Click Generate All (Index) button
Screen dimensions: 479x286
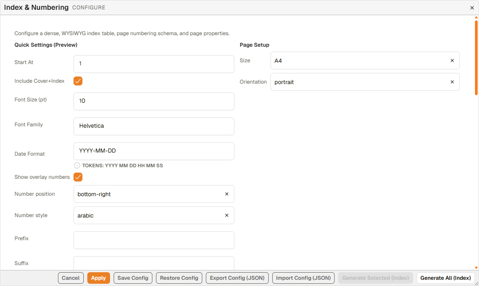pos(446,278)
